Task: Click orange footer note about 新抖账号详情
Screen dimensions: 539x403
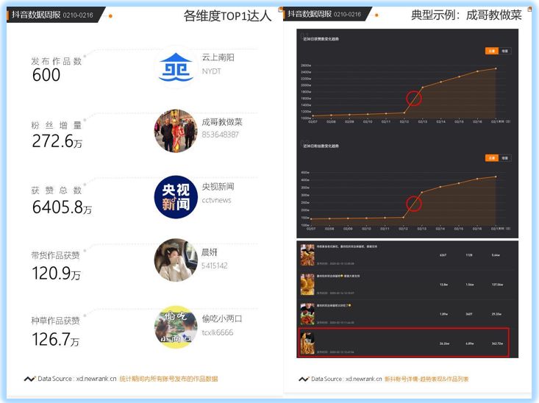Action: pos(426,379)
